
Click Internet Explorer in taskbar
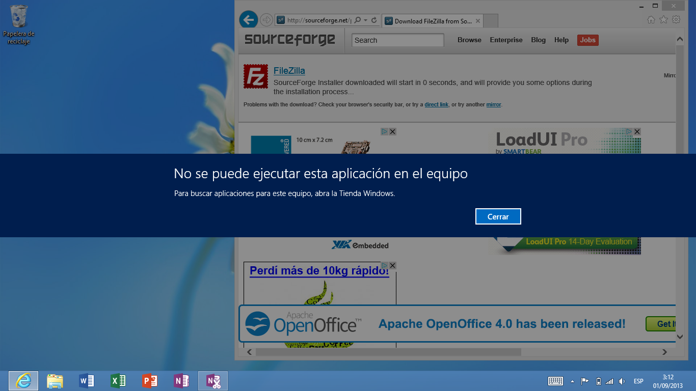pyautogui.click(x=23, y=381)
